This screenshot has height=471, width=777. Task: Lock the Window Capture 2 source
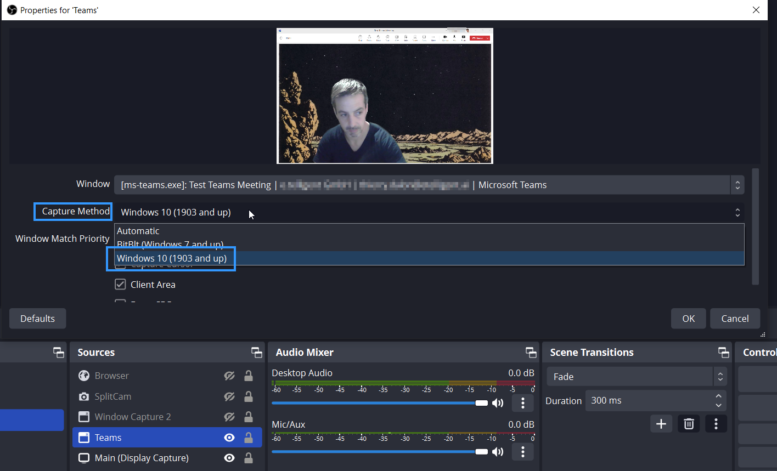point(248,417)
